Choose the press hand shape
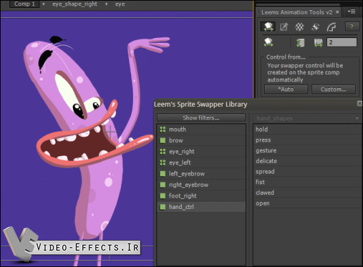The height and width of the screenshot is (267, 363). (x=307, y=140)
